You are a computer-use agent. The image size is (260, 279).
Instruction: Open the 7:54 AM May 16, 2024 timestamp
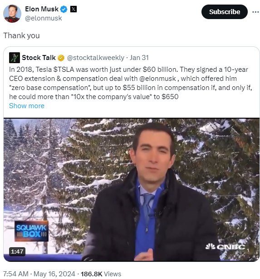click(x=39, y=274)
